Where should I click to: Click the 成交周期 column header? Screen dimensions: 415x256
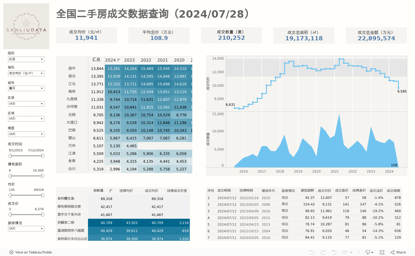[x=393, y=191]
